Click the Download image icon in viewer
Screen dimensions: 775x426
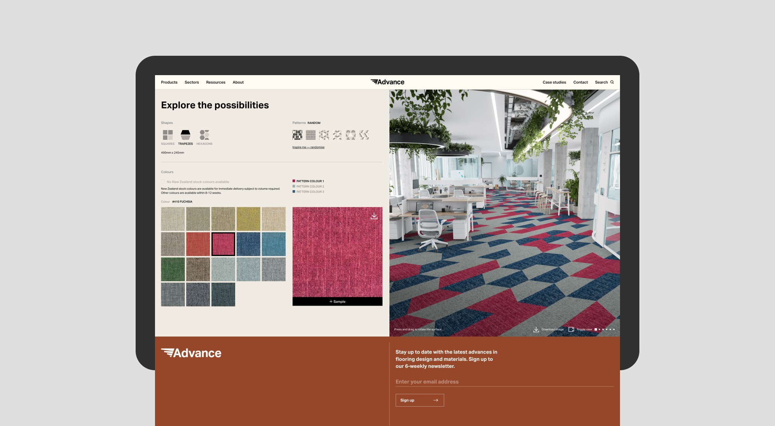(x=536, y=330)
